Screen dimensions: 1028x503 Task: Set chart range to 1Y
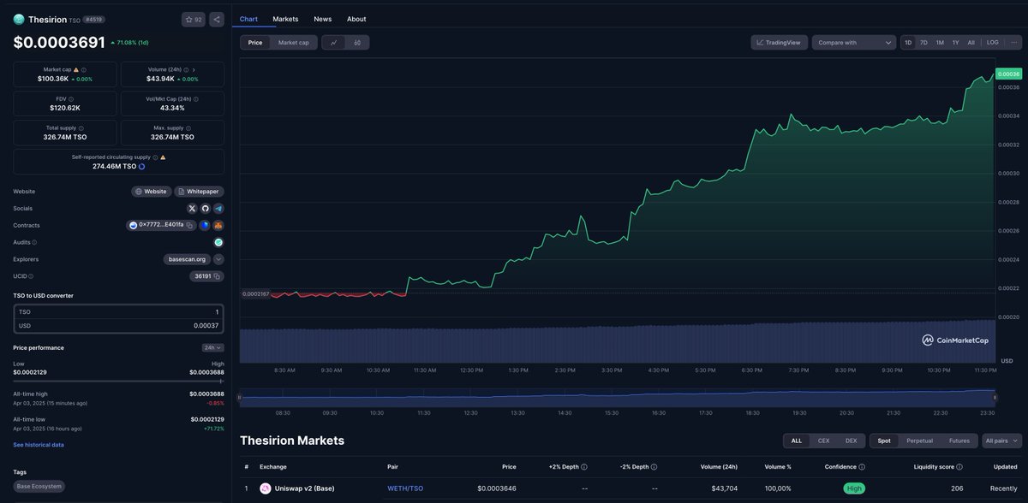pyautogui.click(x=955, y=42)
